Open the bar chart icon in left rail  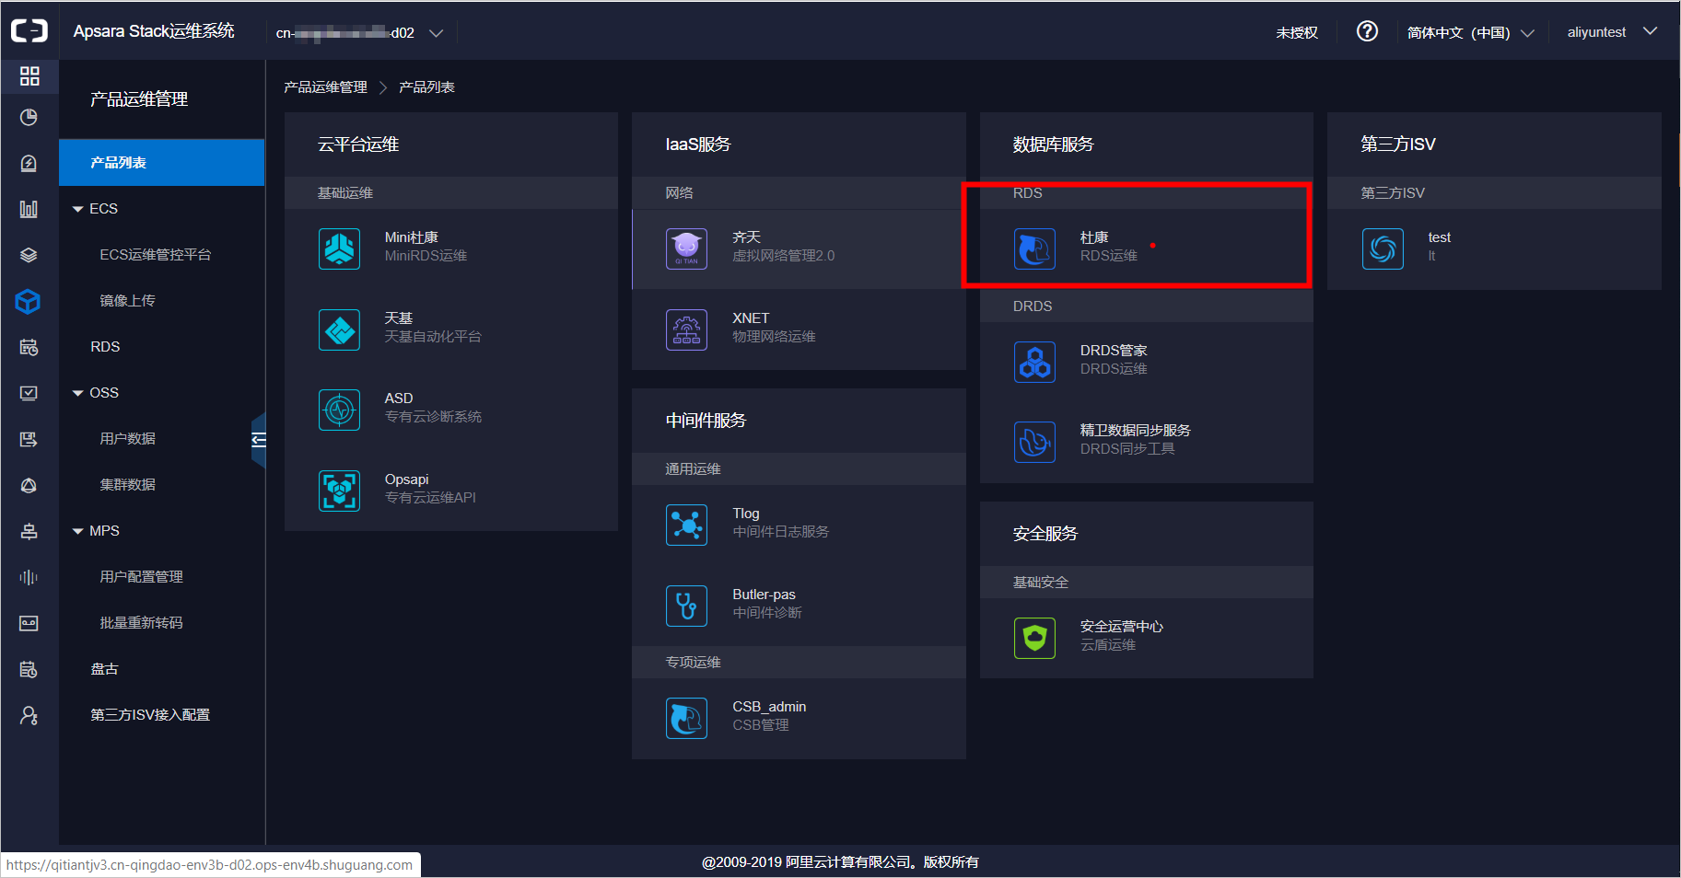pos(29,209)
